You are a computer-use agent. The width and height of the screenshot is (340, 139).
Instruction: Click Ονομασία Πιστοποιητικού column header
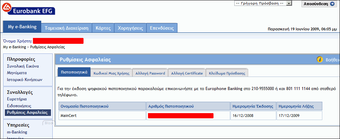coord(102,106)
